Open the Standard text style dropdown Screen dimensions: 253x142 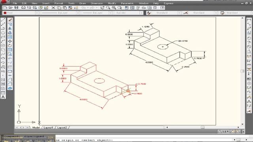(179, 13)
